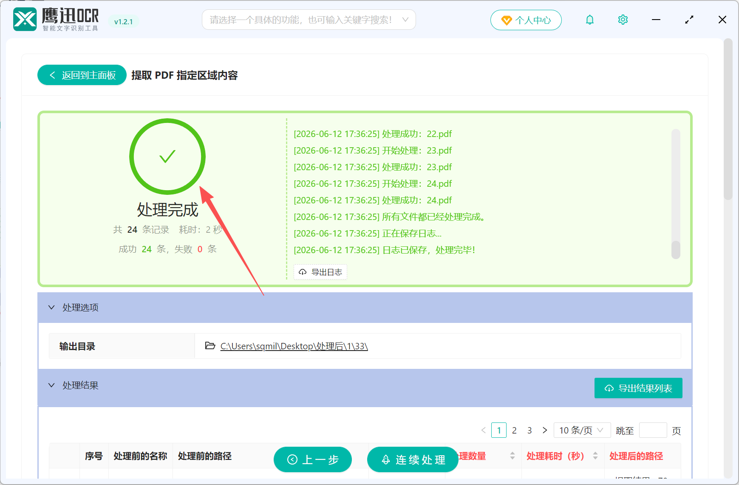Click log line 处理成功：22.pdf
739x485 pixels.
[373, 134]
